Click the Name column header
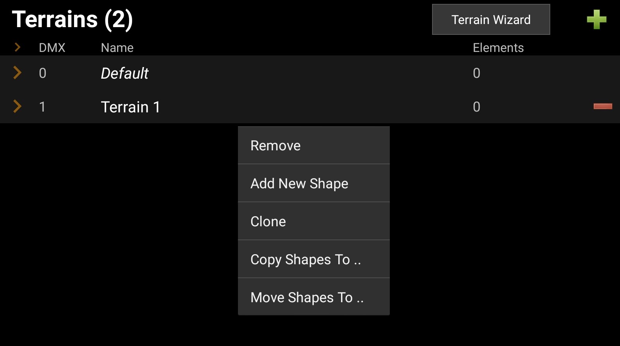The image size is (620, 346). (117, 47)
